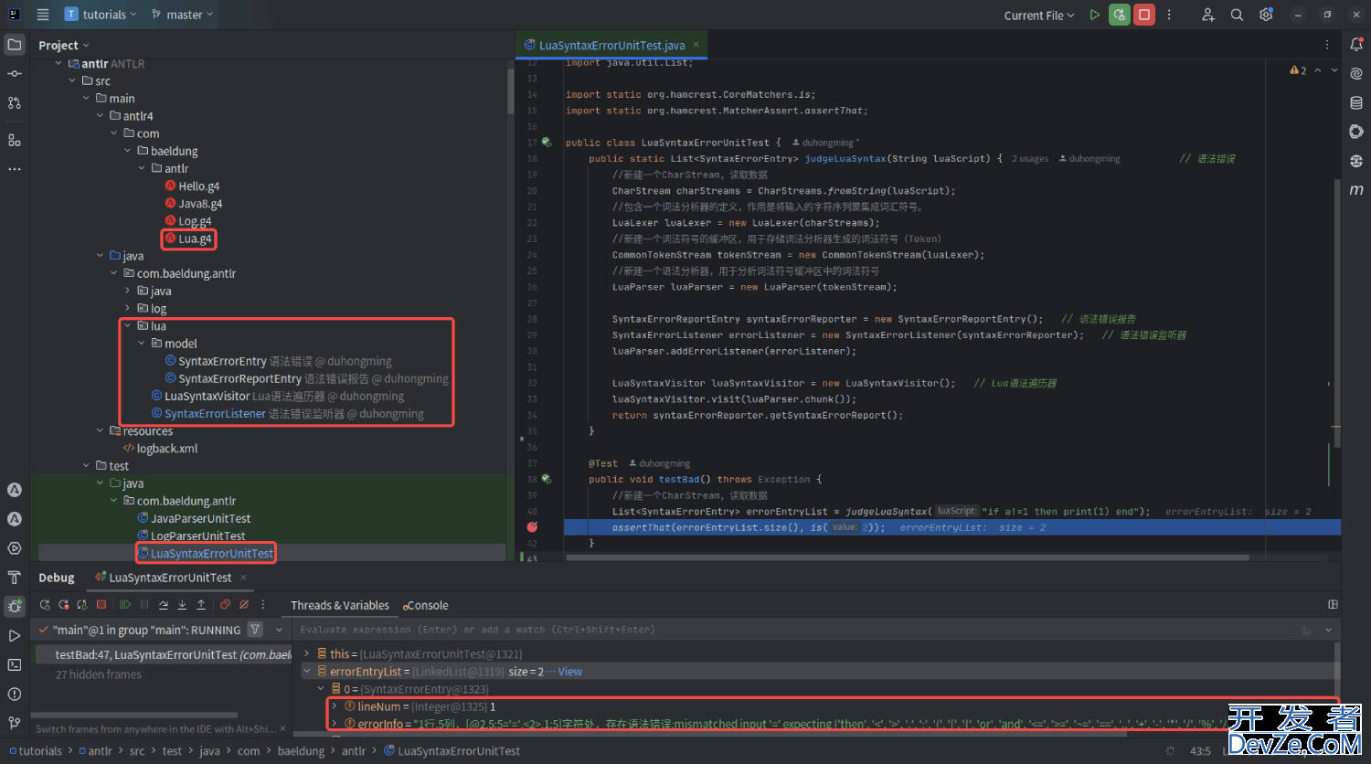Open View Breakpoints dialog icon
The height and width of the screenshot is (764, 1371).
225,605
